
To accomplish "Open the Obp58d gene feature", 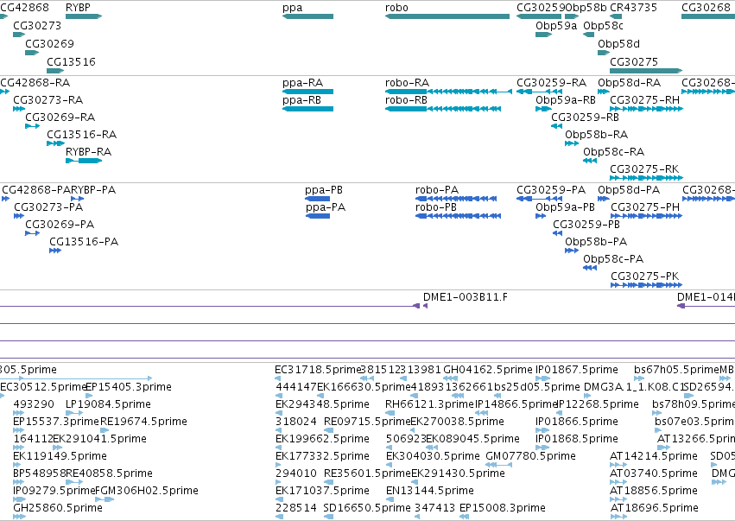I will tap(604, 53).
